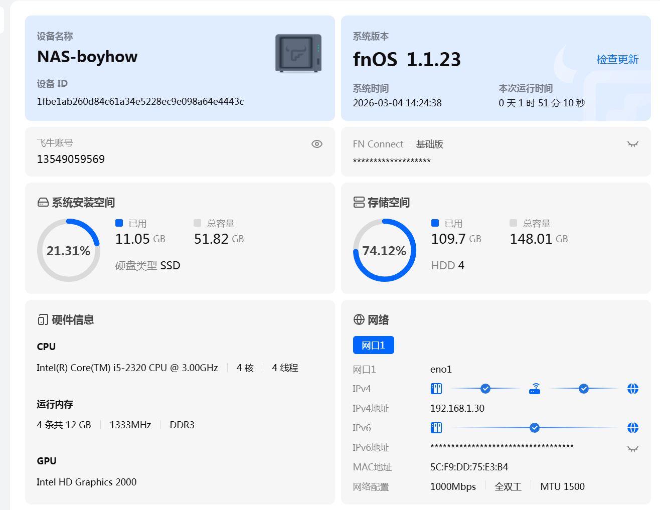Click the storage icon beside 存储空间
Screen dimensions: 660x510
click(359, 203)
